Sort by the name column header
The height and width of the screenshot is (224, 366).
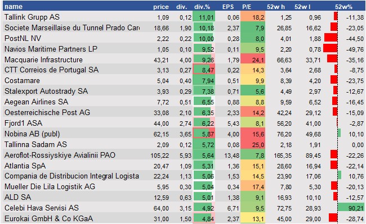coord(14,7)
